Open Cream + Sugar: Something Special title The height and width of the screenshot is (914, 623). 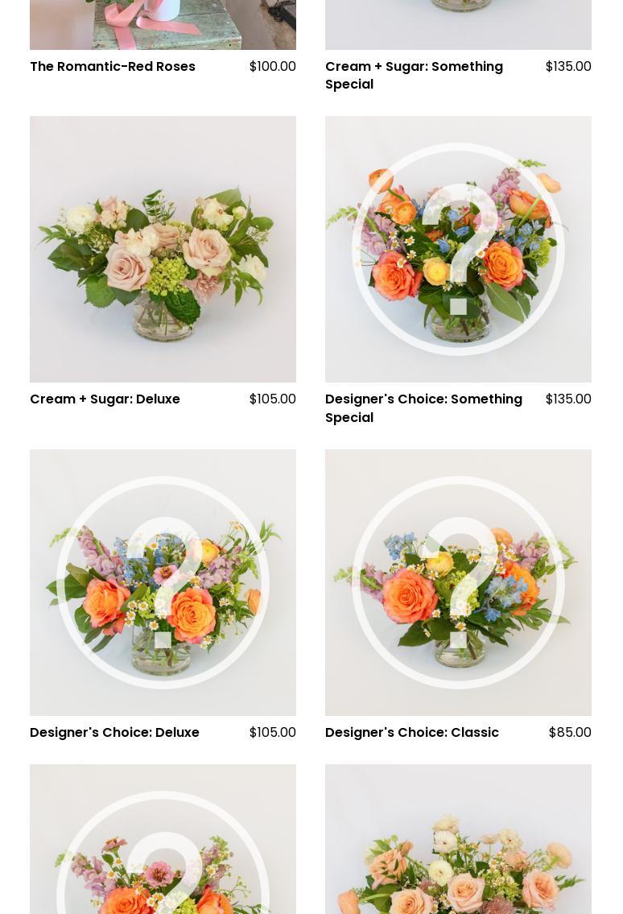pyautogui.click(x=414, y=75)
